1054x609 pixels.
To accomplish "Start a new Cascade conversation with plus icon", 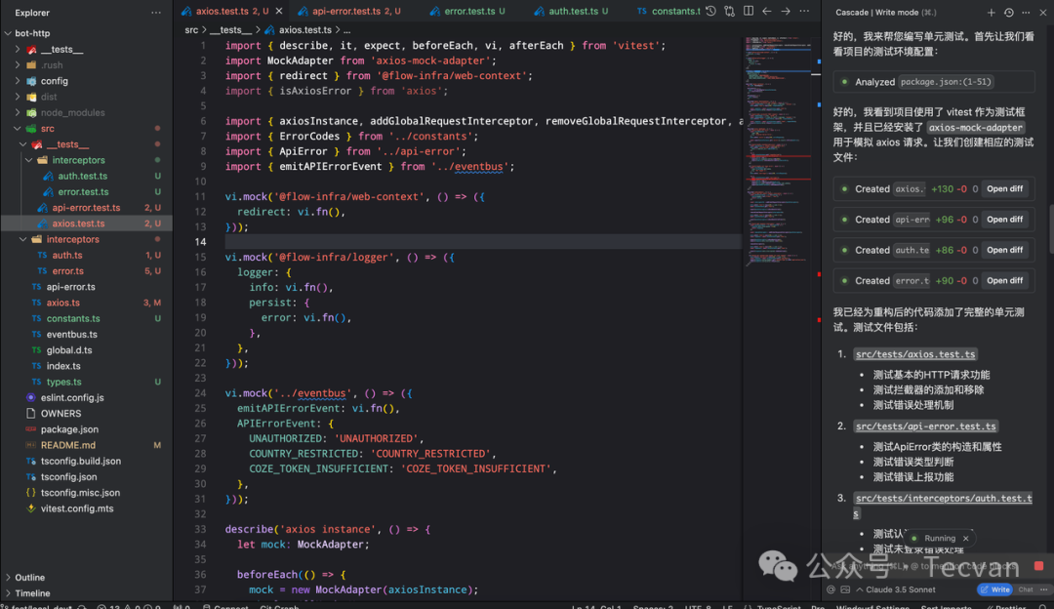I will 991,13.
